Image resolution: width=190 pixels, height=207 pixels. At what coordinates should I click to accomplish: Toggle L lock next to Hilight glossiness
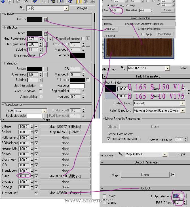[50, 39]
